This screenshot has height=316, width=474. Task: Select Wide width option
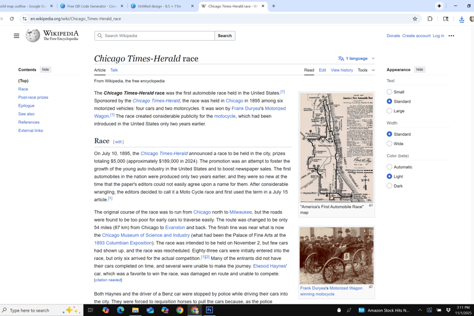pos(389,143)
